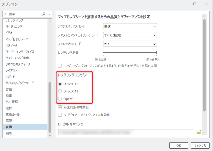Viewport: 213px width, 151px height.
Task: Select the DirectX 11 rendering engine
Action: point(60,91)
